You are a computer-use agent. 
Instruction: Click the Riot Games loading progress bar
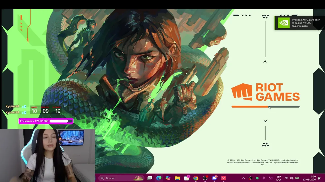(265, 107)
